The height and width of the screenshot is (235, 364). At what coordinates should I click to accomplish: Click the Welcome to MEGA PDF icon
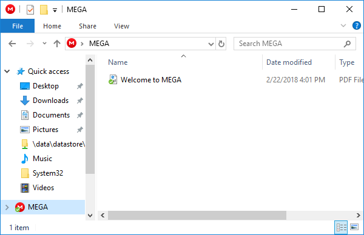point(113,79)
